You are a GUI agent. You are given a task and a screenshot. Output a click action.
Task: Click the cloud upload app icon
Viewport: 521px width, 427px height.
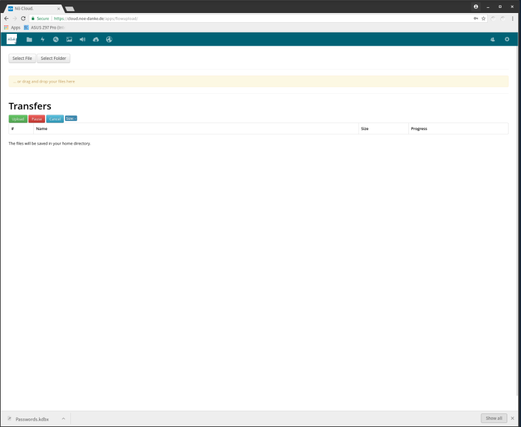tap(96, 40)
